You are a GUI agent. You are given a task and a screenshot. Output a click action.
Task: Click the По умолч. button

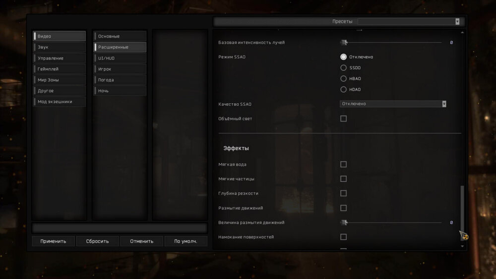pos(186,241)
